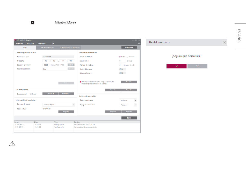This screenshot has height=173, width=246.
Task: Click the Acerca de button
Action: point(129,47)
